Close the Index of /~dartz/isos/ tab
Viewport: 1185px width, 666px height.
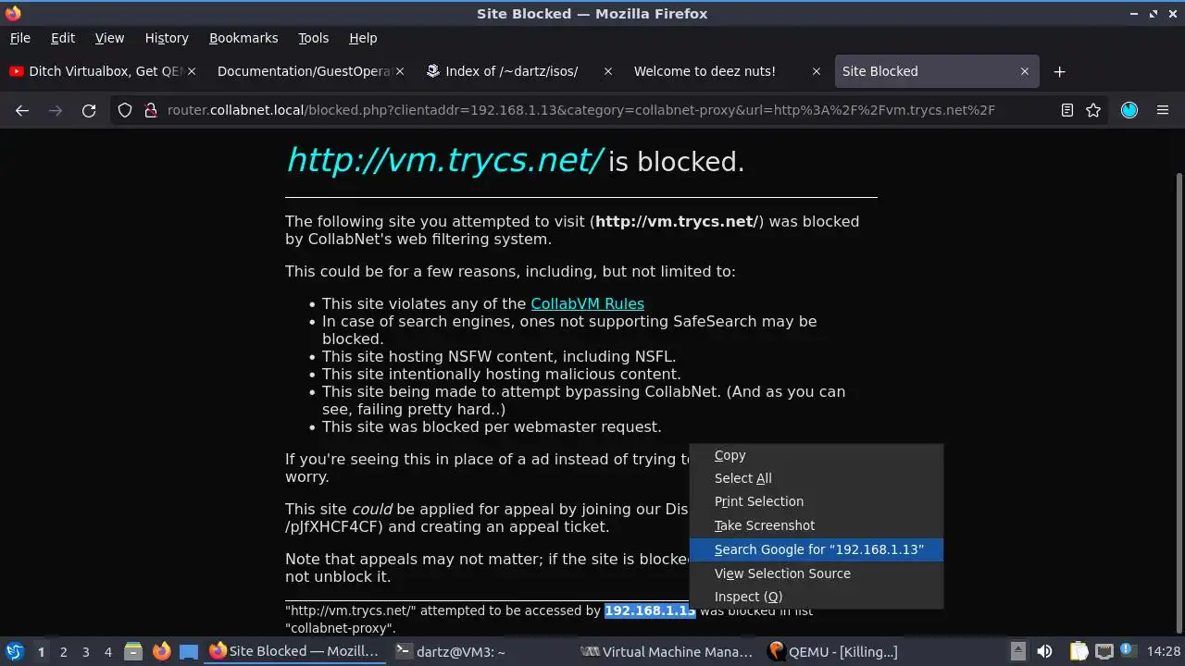(608, 71)
